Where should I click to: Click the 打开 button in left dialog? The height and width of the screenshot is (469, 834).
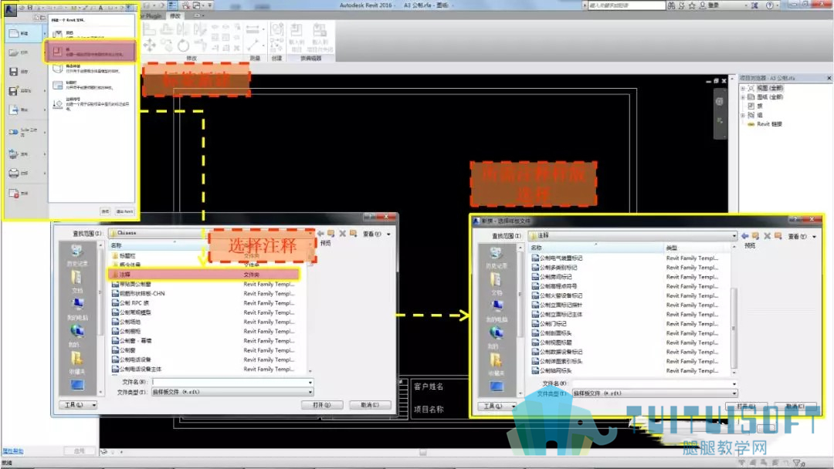pyautogui.click(x=321, y=405)
